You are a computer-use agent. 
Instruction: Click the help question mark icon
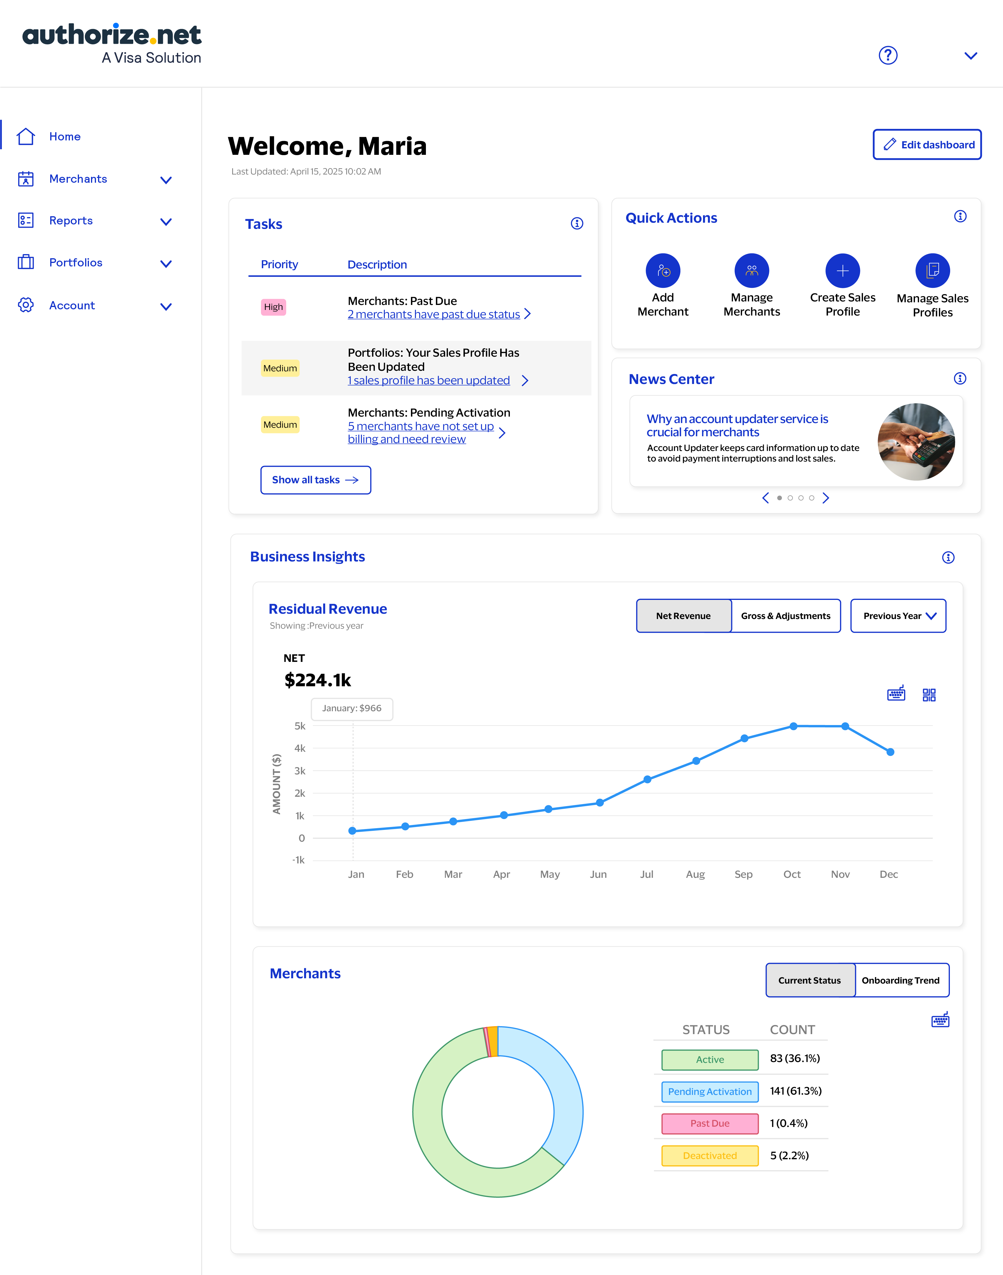click(x=888, y=55)
